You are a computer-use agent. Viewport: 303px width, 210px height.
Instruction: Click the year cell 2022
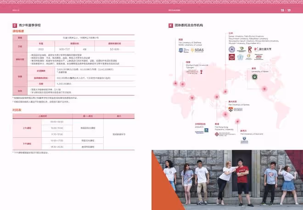click(41, 49)
